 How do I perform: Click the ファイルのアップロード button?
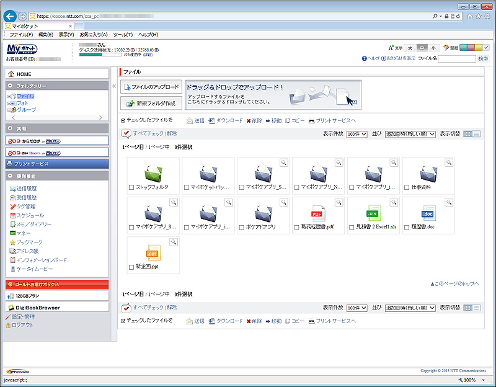coord(151,87)
